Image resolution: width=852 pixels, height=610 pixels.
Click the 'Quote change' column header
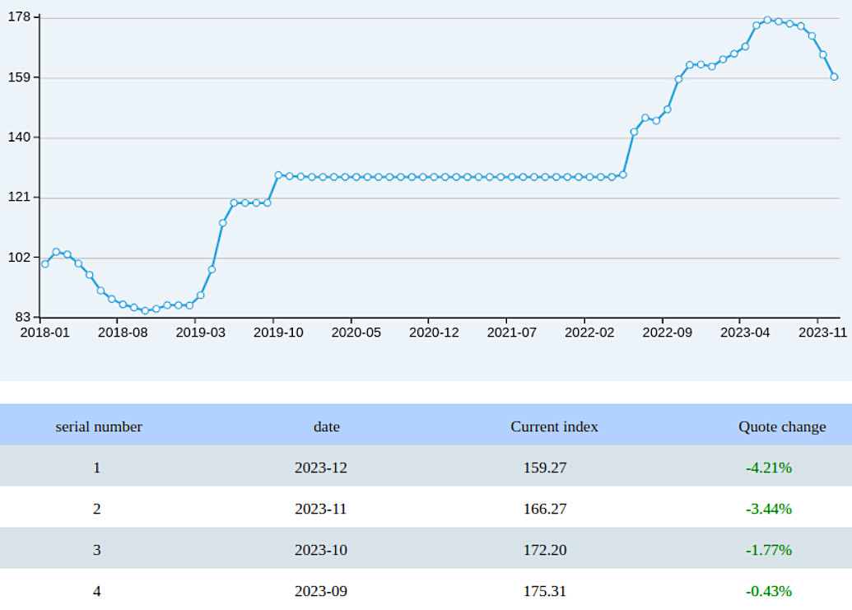[x=781, y=426]
